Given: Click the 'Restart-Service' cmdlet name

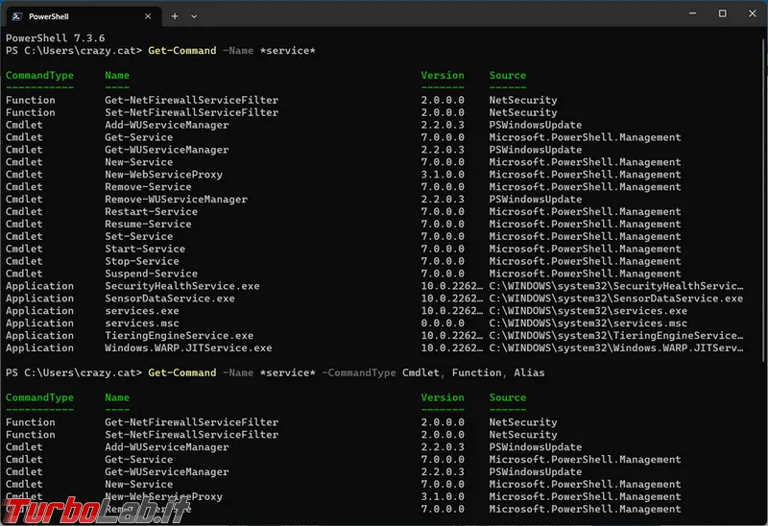Looking at the screenshot, I should pos(152,211).
